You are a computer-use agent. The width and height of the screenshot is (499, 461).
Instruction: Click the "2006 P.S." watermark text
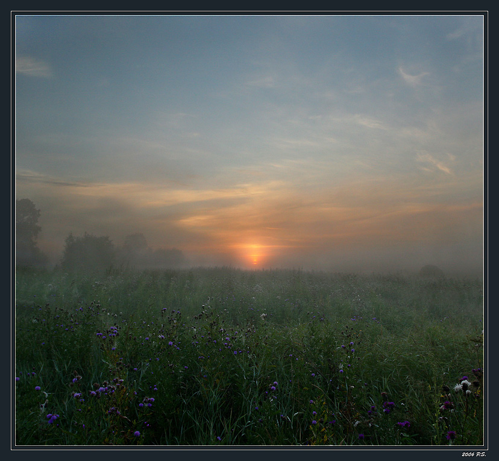tap(474, 454)
